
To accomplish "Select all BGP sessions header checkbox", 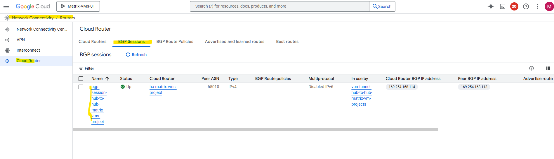I will 81,79.
